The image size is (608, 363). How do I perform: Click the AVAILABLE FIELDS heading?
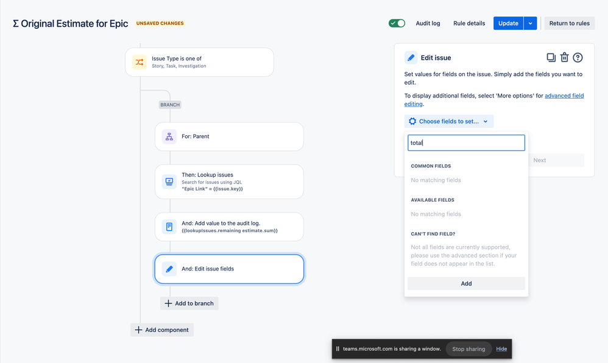433,200
